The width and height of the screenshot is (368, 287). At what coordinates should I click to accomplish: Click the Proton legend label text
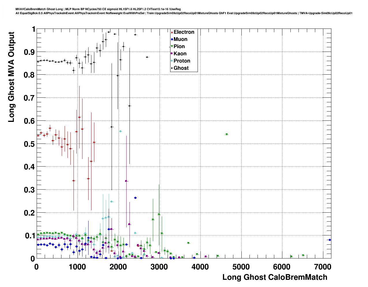click(182, 61)
